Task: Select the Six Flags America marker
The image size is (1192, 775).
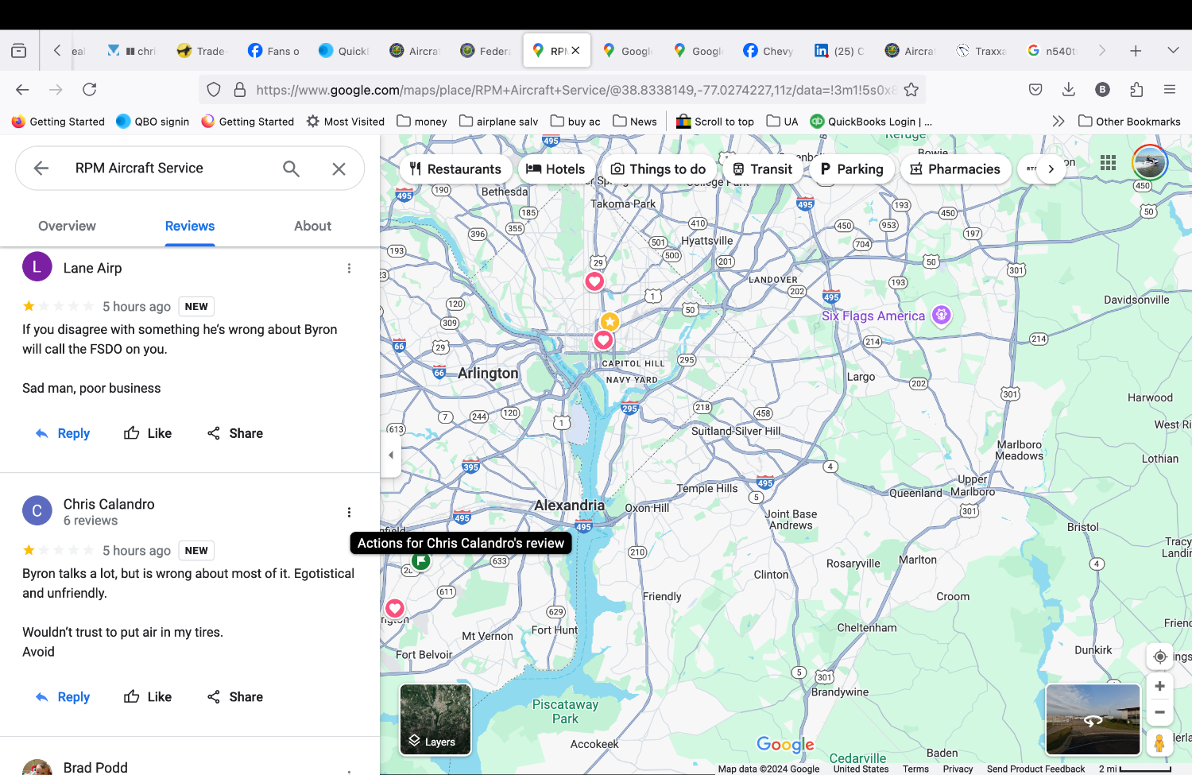Action: pos(942,316)
